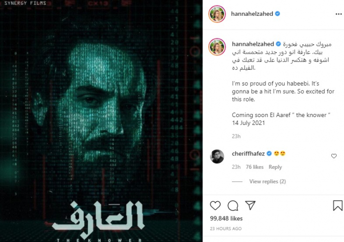
Task: Open cheriffhafez username link
Action: tap(248, 153)
